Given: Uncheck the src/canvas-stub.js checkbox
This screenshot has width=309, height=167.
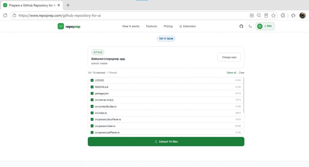Looking at the screenshot, I should (x=92, y=100).
